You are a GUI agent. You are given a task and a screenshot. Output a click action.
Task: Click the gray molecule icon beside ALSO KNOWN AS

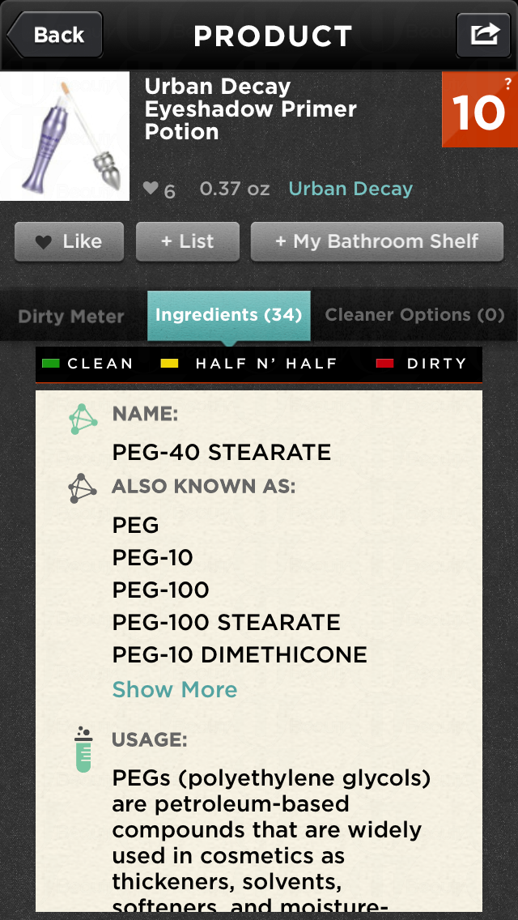tap(81, 487)
